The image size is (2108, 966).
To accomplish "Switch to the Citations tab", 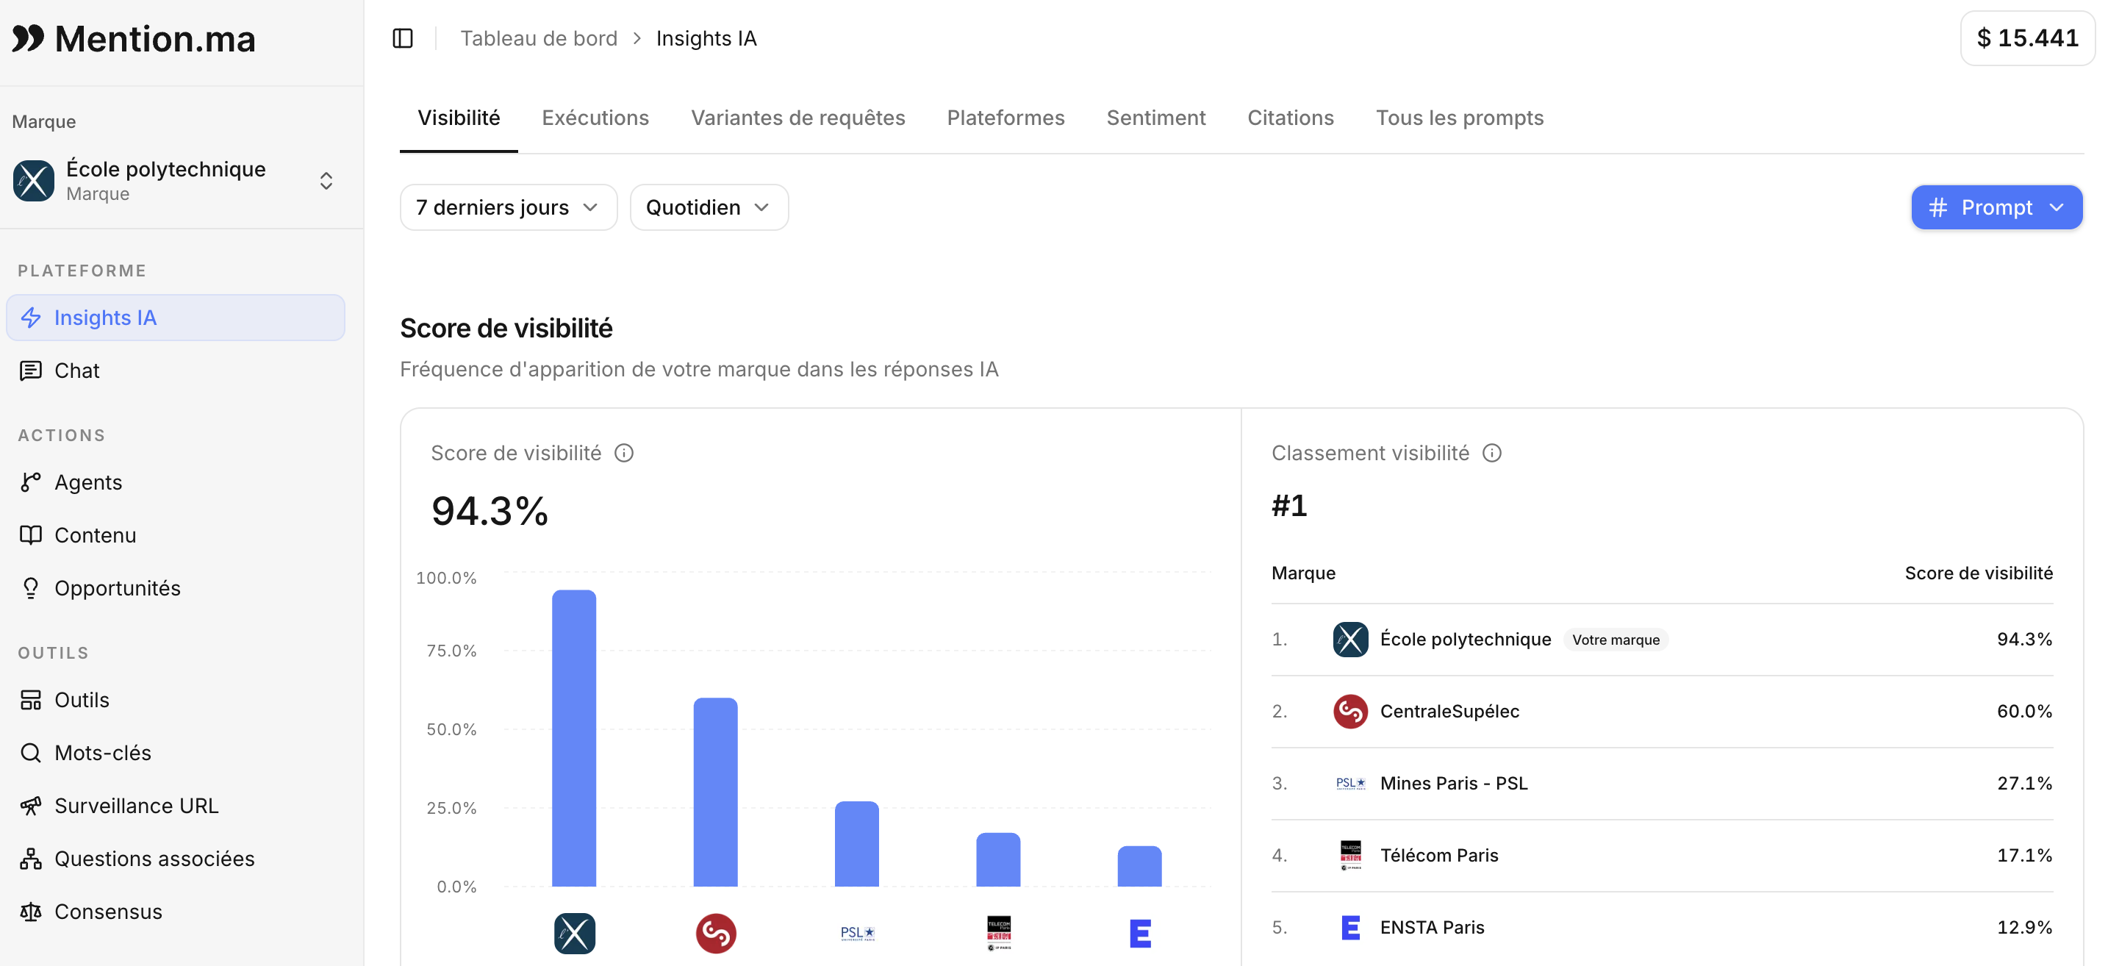I will [x=1291, y=118].
